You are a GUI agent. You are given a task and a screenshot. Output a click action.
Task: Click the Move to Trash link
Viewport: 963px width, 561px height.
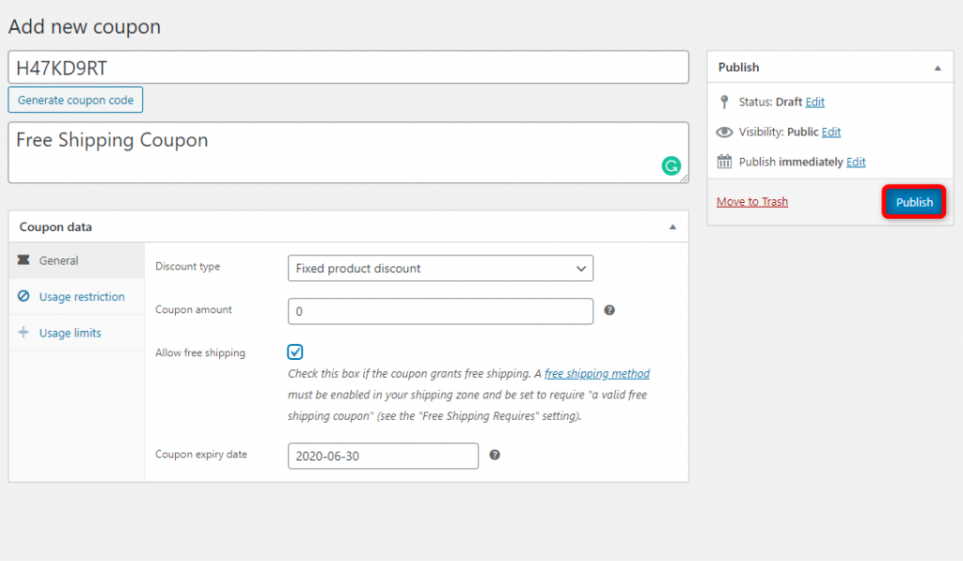751,201
